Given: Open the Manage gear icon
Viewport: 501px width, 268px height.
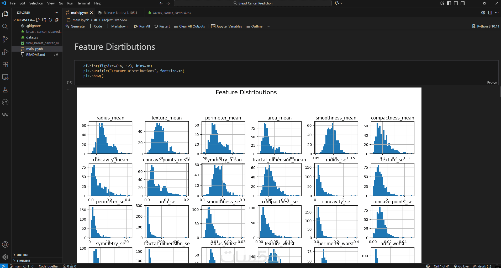Looking at the screenshot, I should 5,257.
